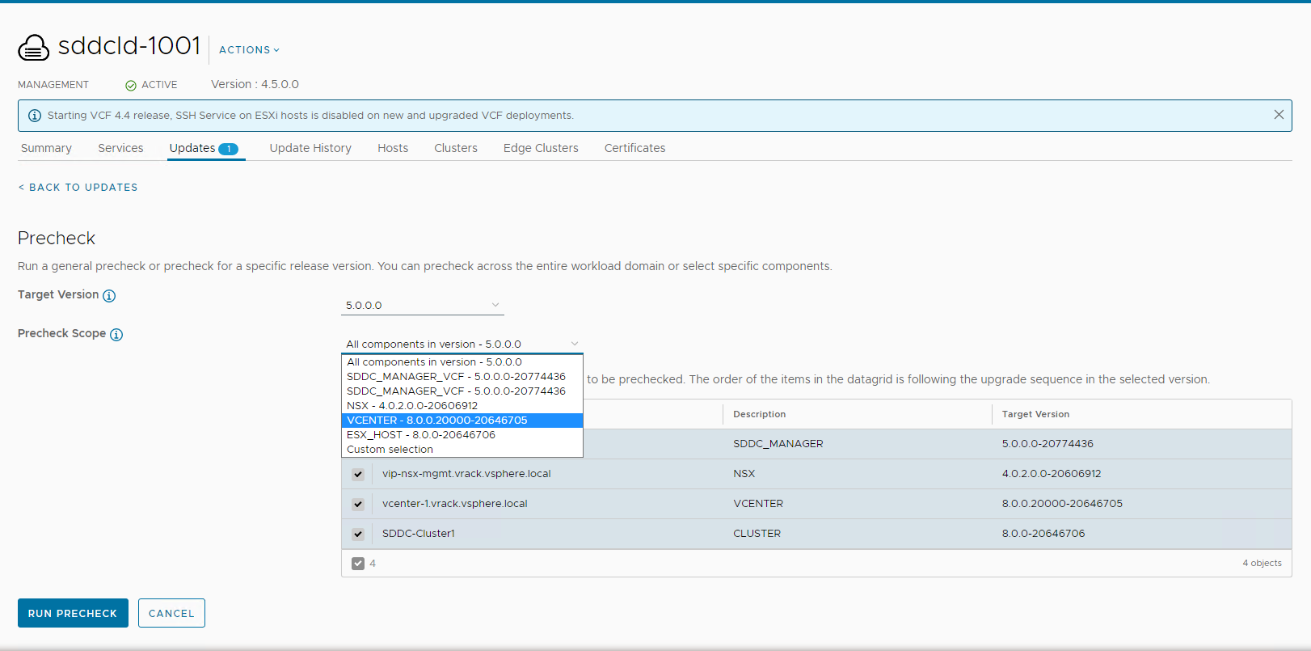Switch to the Clusters tab
The width and height of the screenshot is (1311, 651).
456,148
